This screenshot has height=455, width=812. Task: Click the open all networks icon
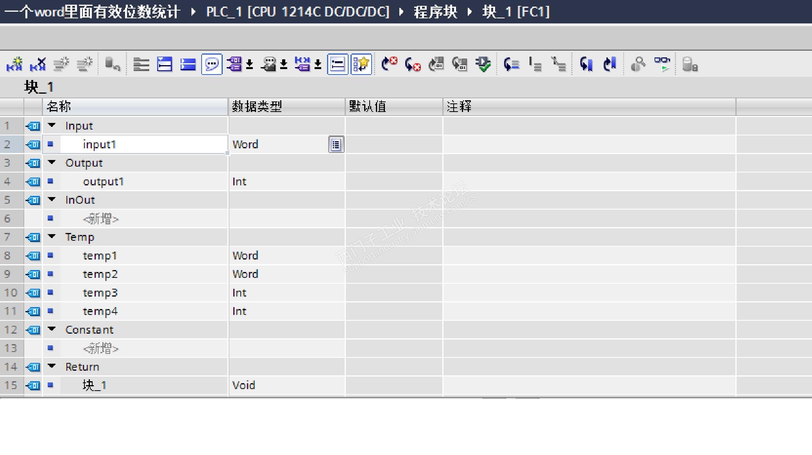[165, 64]
